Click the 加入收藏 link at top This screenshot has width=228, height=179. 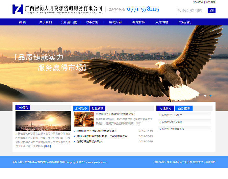pyautogui.click(x=198, y=2)
